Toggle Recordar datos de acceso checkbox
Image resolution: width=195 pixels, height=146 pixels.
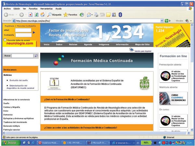point(5,40)
